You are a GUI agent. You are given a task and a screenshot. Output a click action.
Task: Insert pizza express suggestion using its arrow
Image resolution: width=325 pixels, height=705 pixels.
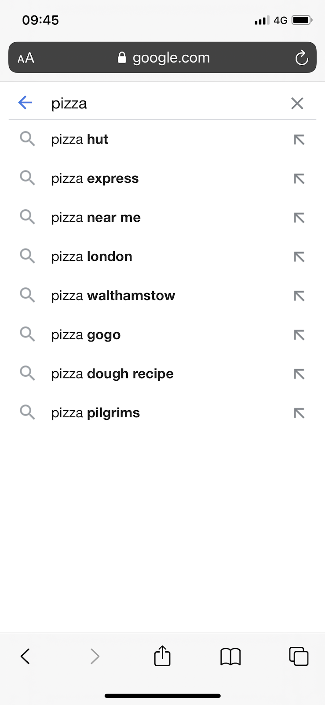click(299, 179)
